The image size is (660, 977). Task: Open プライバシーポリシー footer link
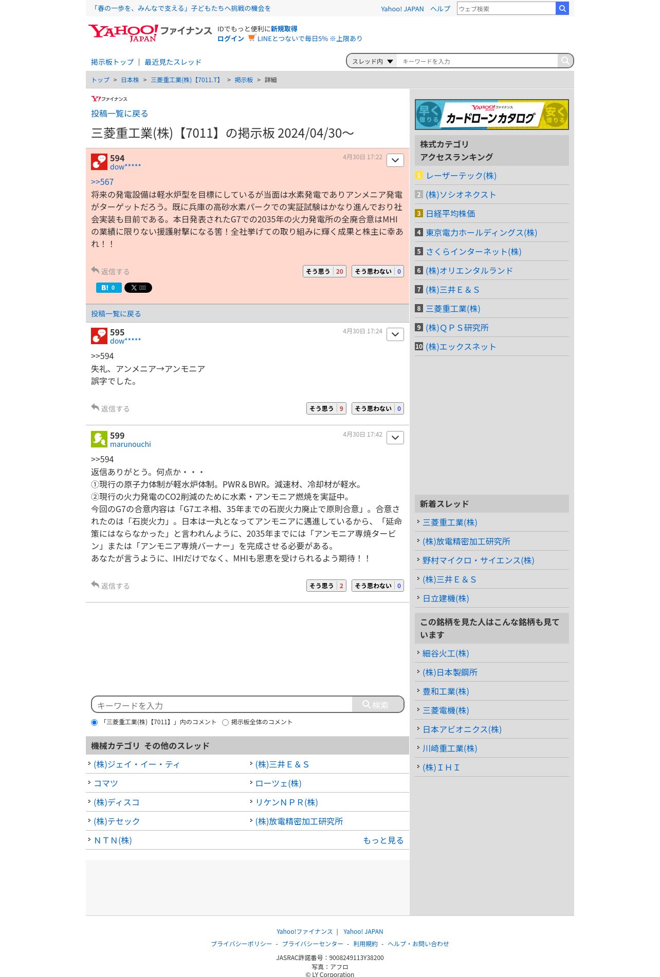241,944
